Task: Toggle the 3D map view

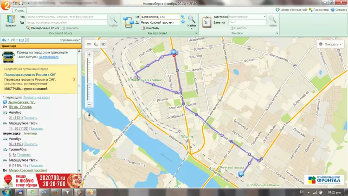Action: (103, 44)
